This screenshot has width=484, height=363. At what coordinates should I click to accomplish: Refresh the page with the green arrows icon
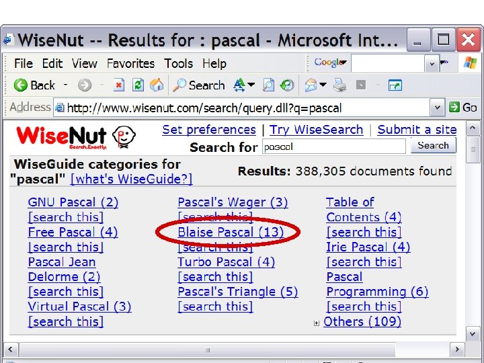point(138,85)
